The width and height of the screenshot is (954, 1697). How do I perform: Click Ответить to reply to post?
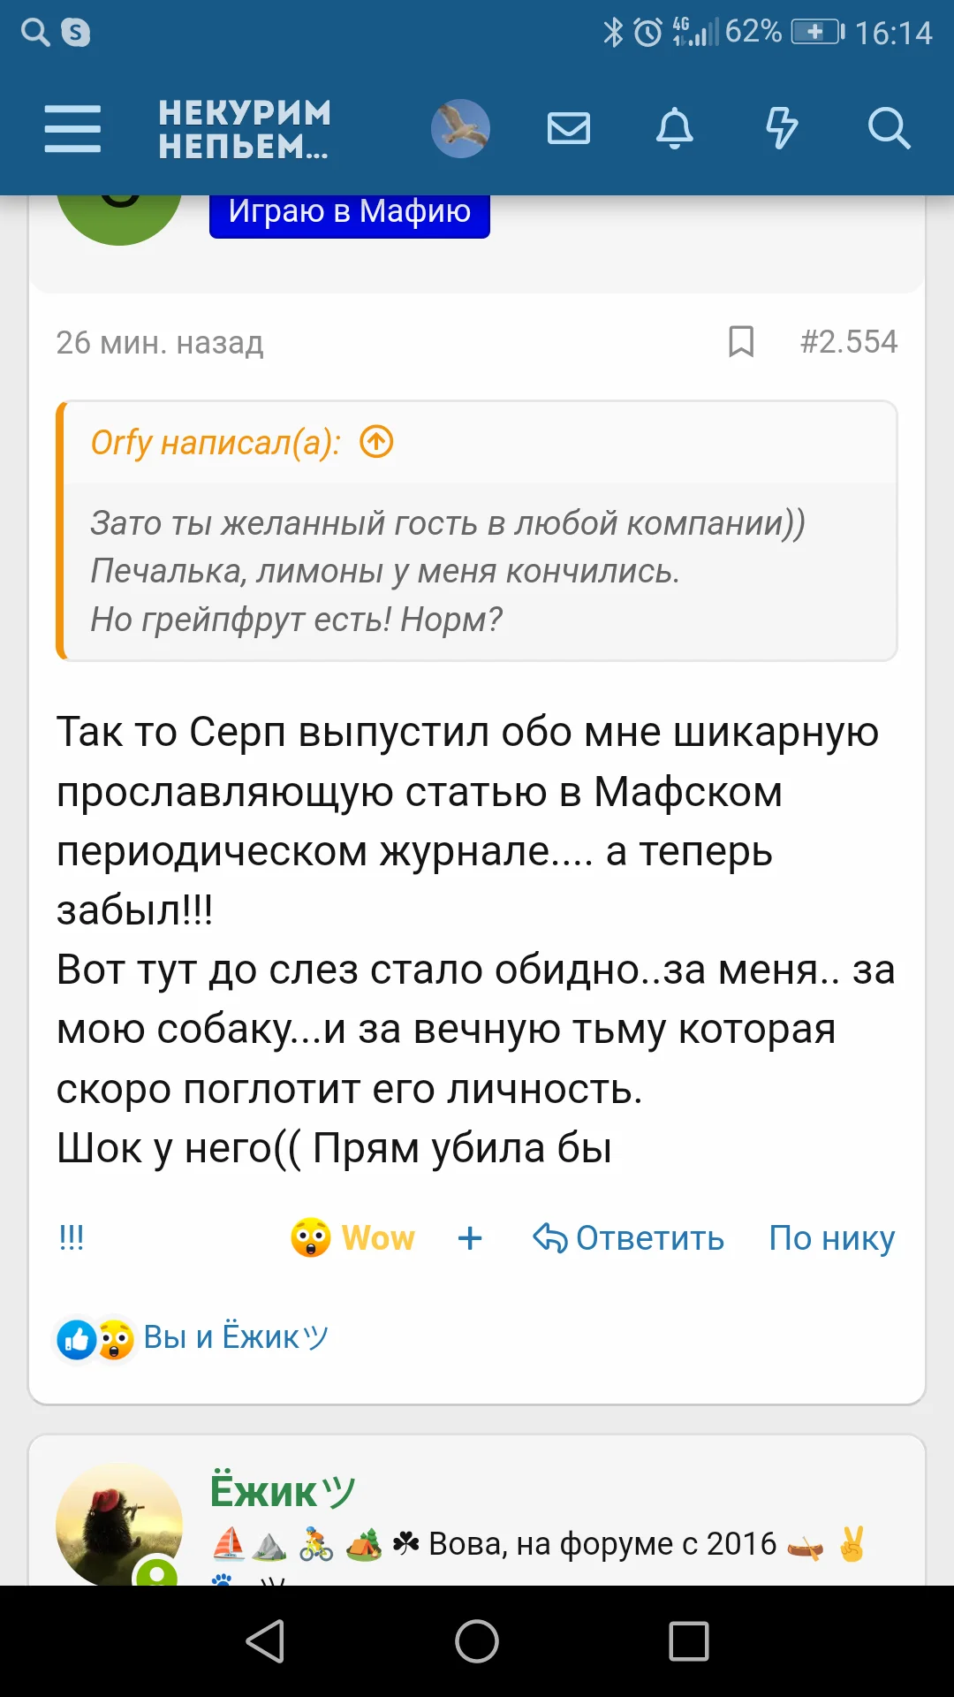click(629, 1238)
